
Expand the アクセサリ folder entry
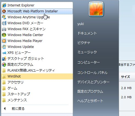click(x=37, y=82)
